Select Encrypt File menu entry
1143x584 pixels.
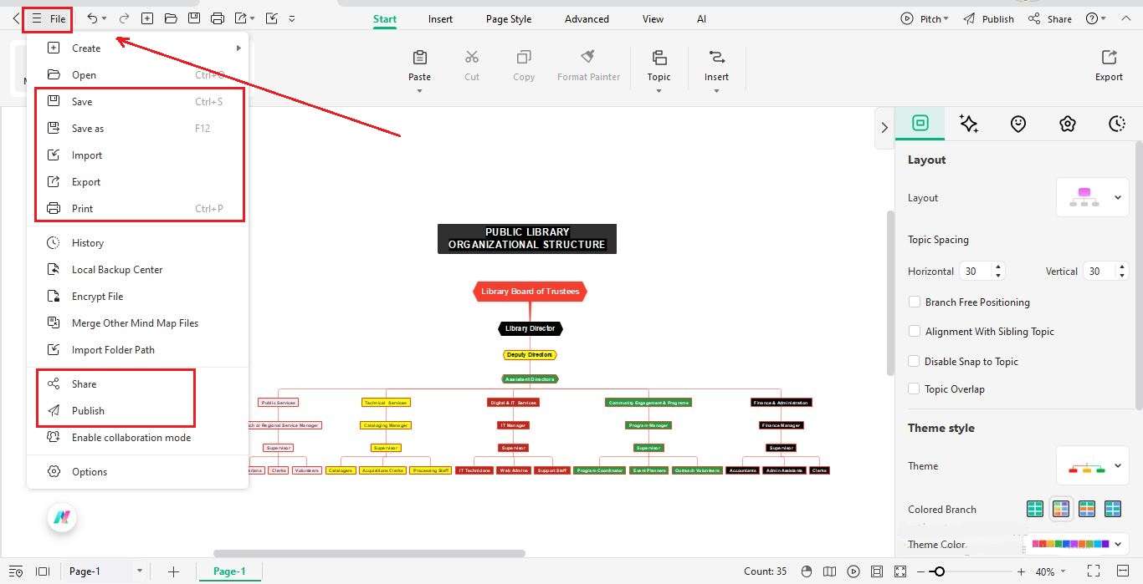pos(138,296)
